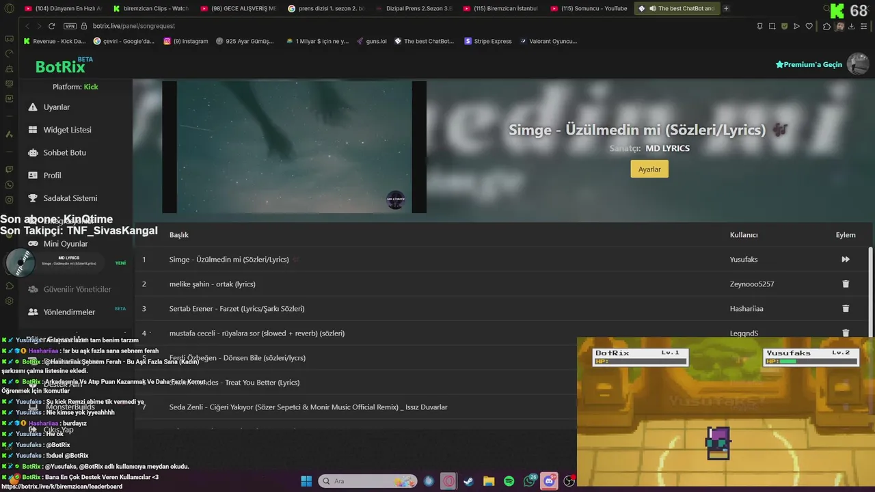The width and height of the screenshot is (875, 492).
Task: Click the Zeynooo5257 user name
Action: (752, 284)
